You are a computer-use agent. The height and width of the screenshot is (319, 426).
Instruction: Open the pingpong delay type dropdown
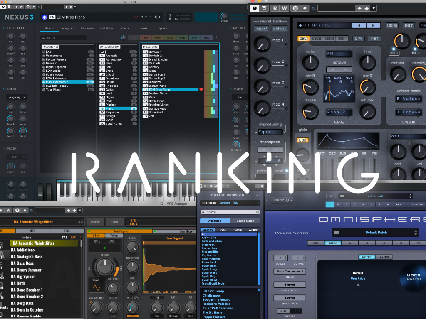coord(17,97)
